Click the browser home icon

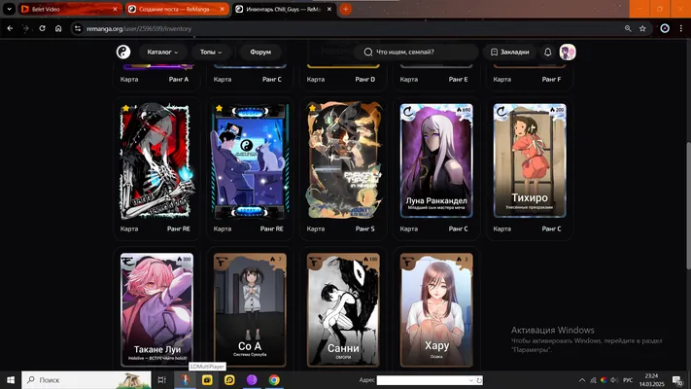[58, 28]
